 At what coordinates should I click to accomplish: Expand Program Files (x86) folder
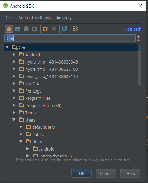click(x=14, y=105)
